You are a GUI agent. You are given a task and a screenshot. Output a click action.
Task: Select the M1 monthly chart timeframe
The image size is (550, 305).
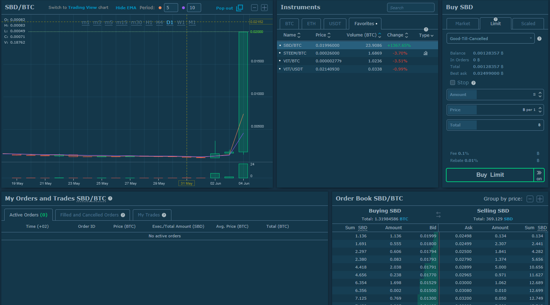pos(192,22)
